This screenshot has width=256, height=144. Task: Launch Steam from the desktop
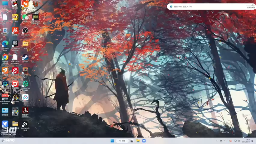coord(25,57)
